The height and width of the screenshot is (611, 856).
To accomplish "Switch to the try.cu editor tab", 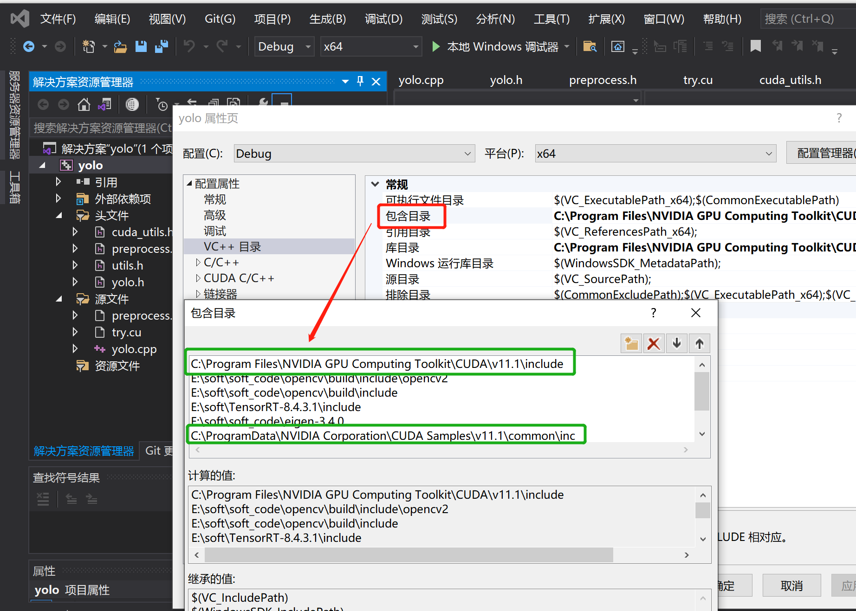I will pos(698,80).
